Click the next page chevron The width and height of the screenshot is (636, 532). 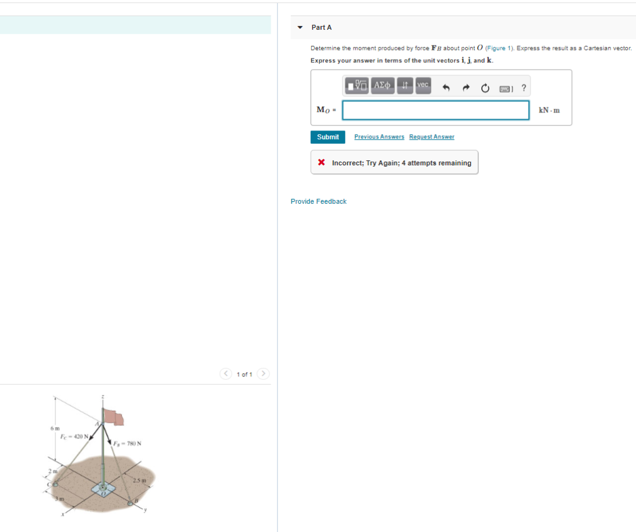click(263, 374)
